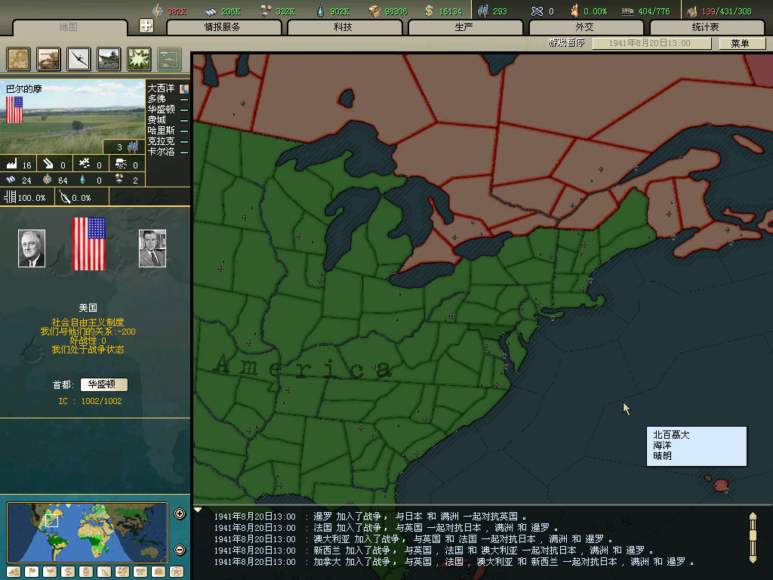Click the infrastructure 100.0% indicator
Screen dimensions: 773x580
coord(25,198)
